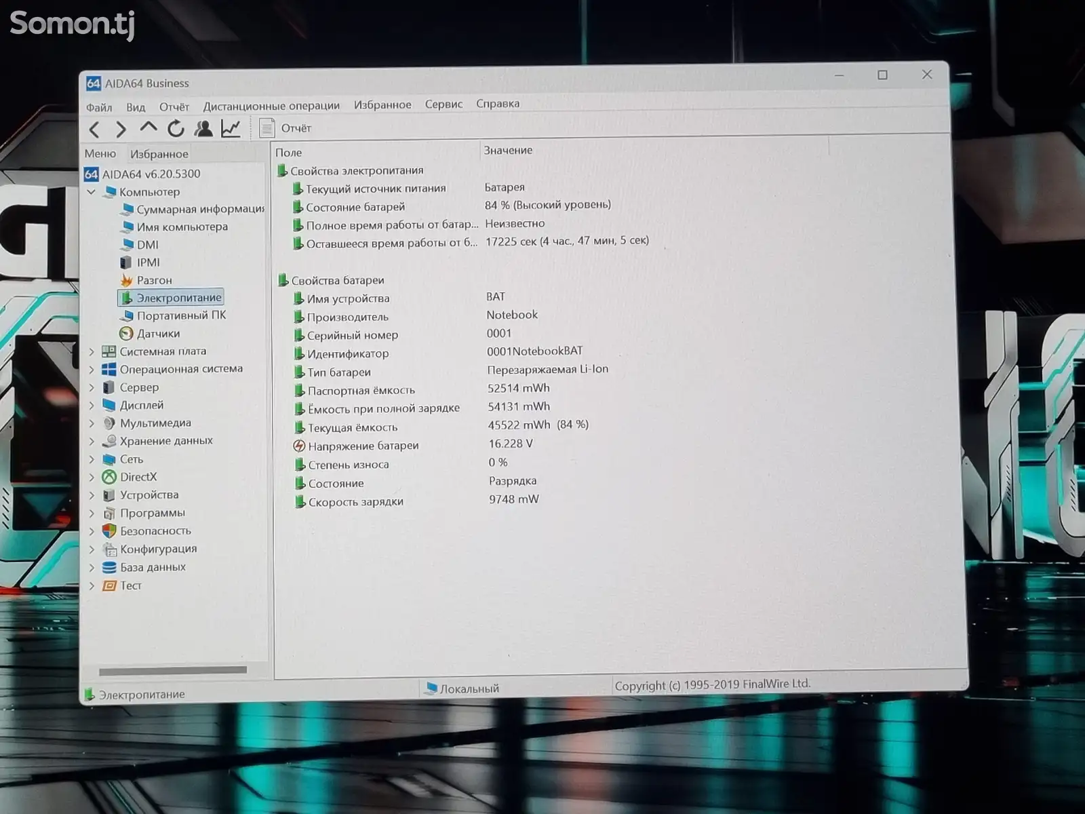Image resolution: width=1085 pixels, height=814 pixels.
Task: Select Ёмкость при полной зарядке row
Action: click(x=422, y=408)
